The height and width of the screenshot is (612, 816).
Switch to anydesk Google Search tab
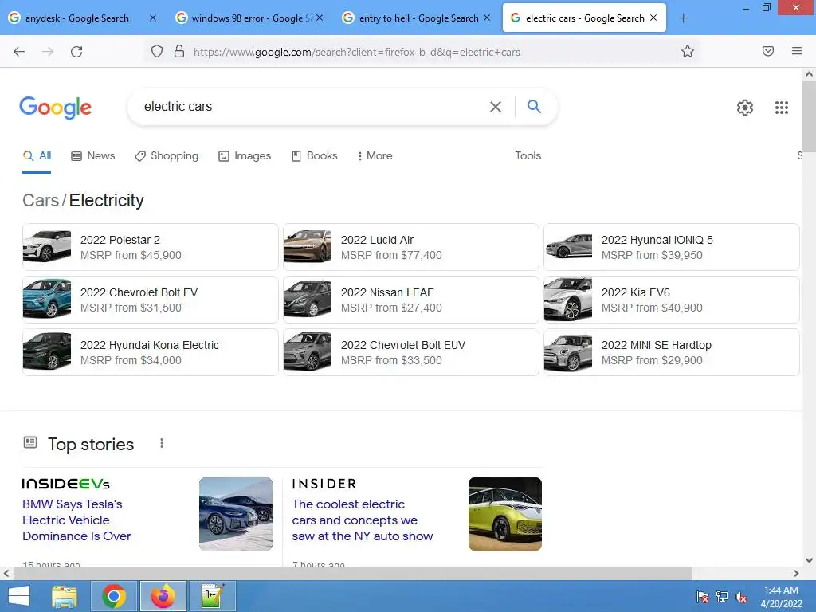coord(76,18)
